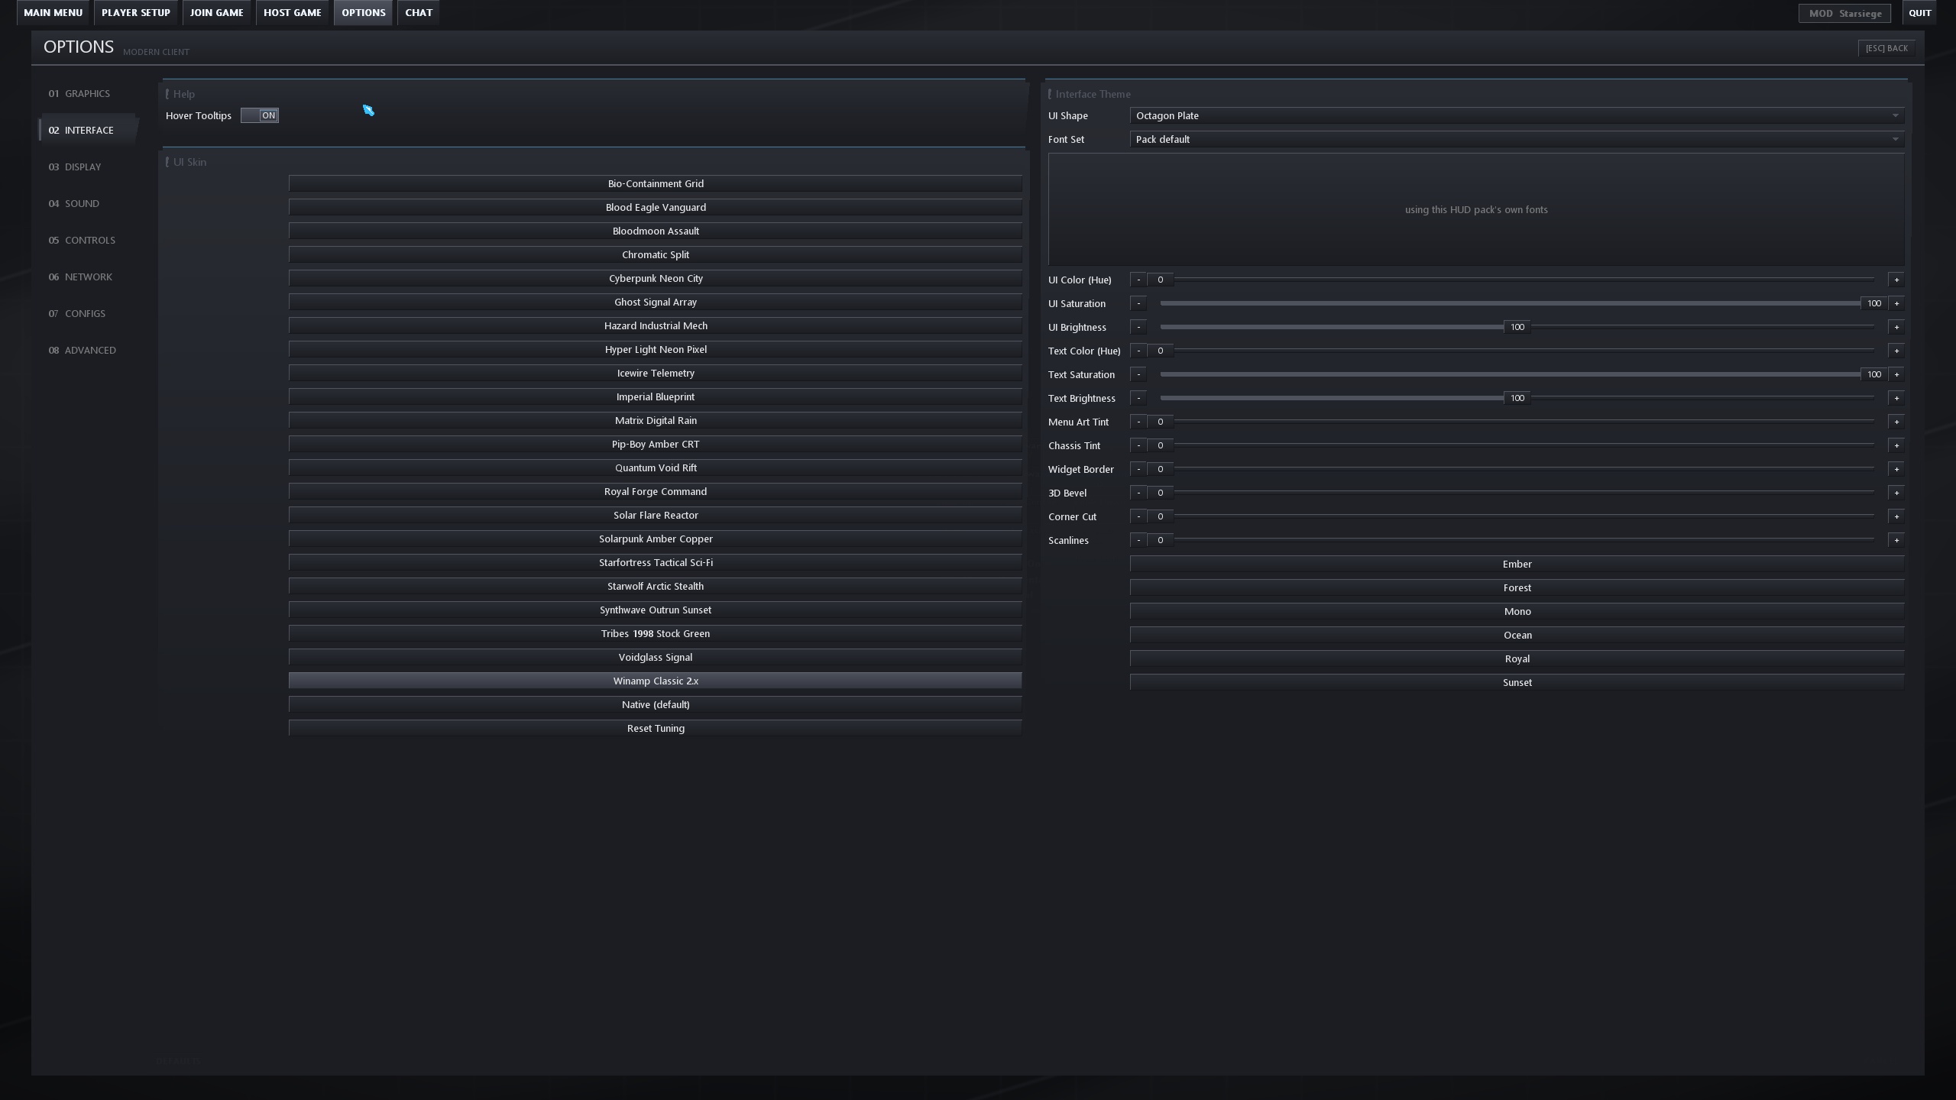Increase Chassis Tint with plus button
The image size is (1956, 1100).
tap(1896, 445)
